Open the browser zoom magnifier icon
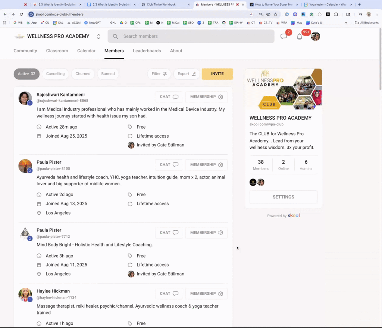Image resolution: width=382 pixels, height=328 pixels. pos(261,15)
